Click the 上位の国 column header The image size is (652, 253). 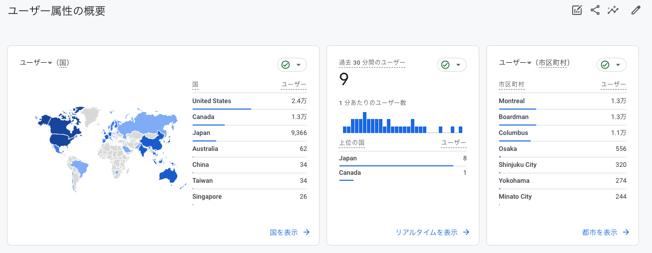pyautogui.click(x=351, y=143)
